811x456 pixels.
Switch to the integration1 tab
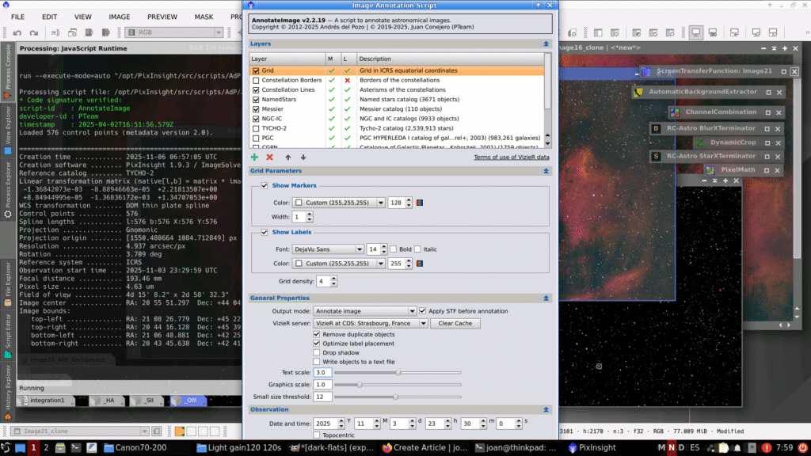pyautogui.click(x=46, y=401)
